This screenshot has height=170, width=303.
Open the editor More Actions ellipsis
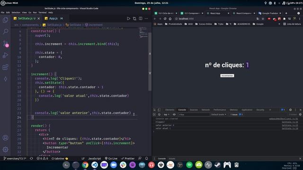(x=146, y=18)
